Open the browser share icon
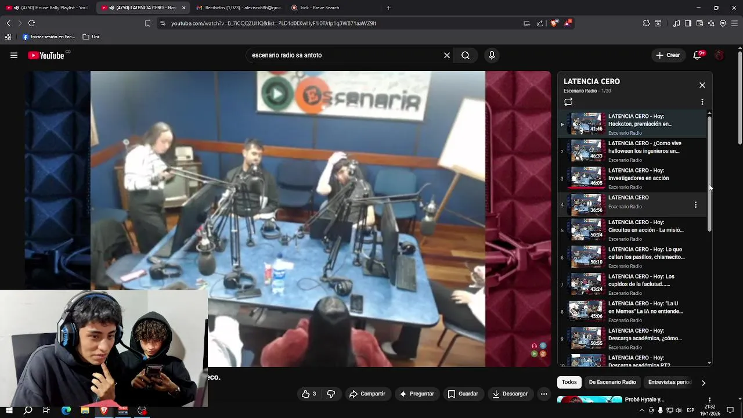 click(540, 23)
